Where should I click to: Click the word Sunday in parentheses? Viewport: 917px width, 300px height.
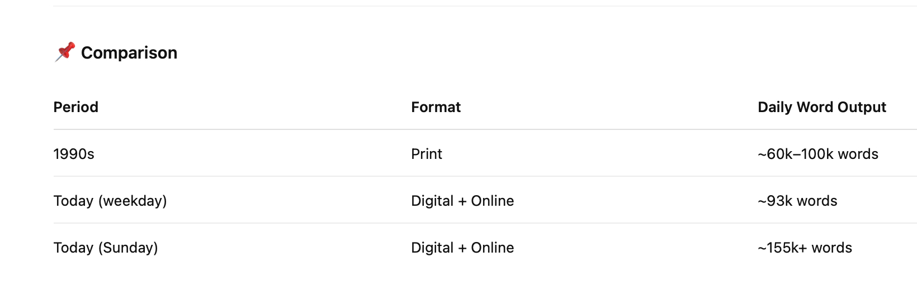[x=128, y=248]
